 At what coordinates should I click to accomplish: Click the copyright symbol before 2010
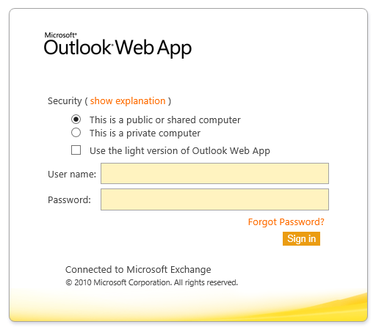[69, 282]
